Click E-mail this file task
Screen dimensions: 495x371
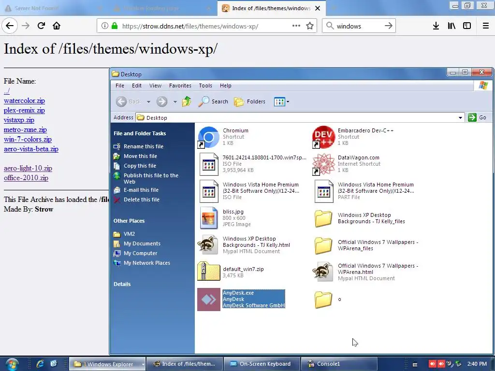(x=136, y=190)
